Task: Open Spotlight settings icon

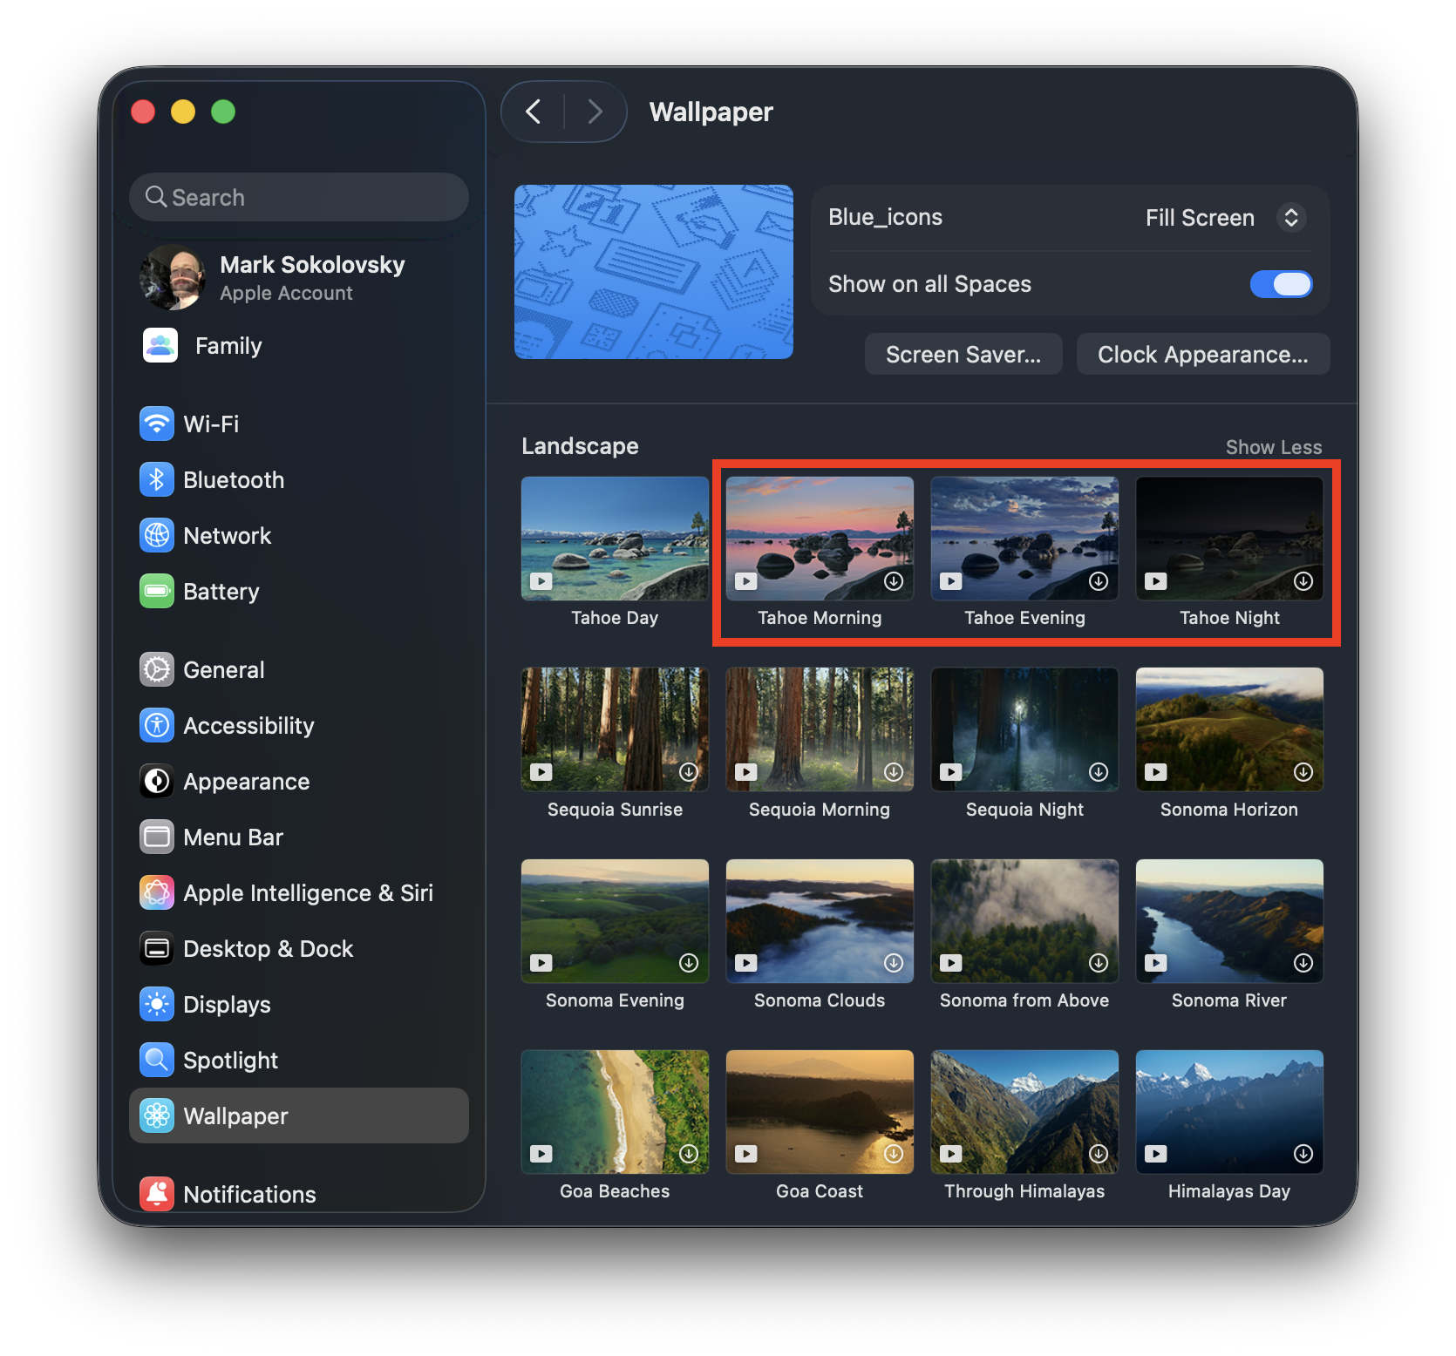Action: pos(157,1061)
